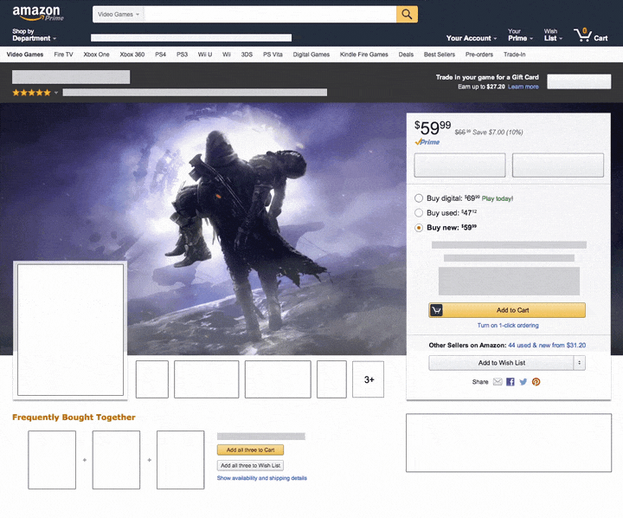Image resolution: width=623 pixels, height=518 pixels.
Task: Open Wish List dropdown in header
Action: (553, 35)
